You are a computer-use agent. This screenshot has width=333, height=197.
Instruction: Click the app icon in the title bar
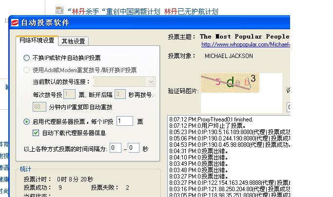click(15, 22)
